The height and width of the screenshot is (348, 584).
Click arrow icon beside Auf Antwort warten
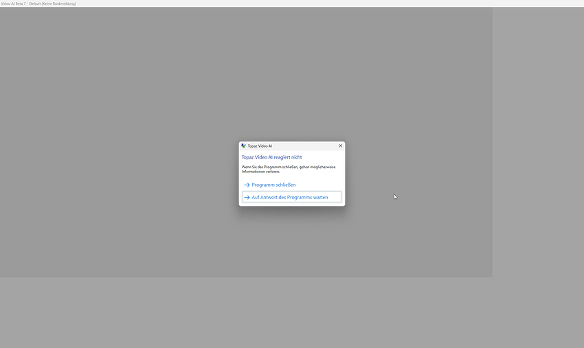point(247,198)
